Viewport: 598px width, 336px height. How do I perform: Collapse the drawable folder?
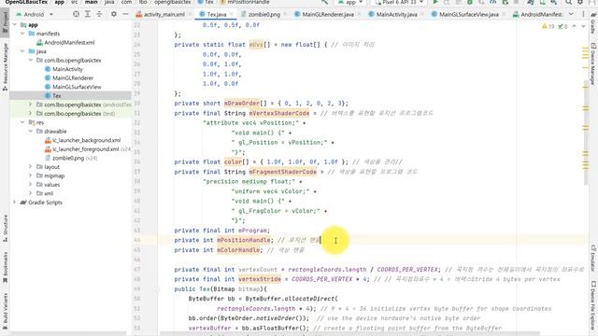point(31,131)
